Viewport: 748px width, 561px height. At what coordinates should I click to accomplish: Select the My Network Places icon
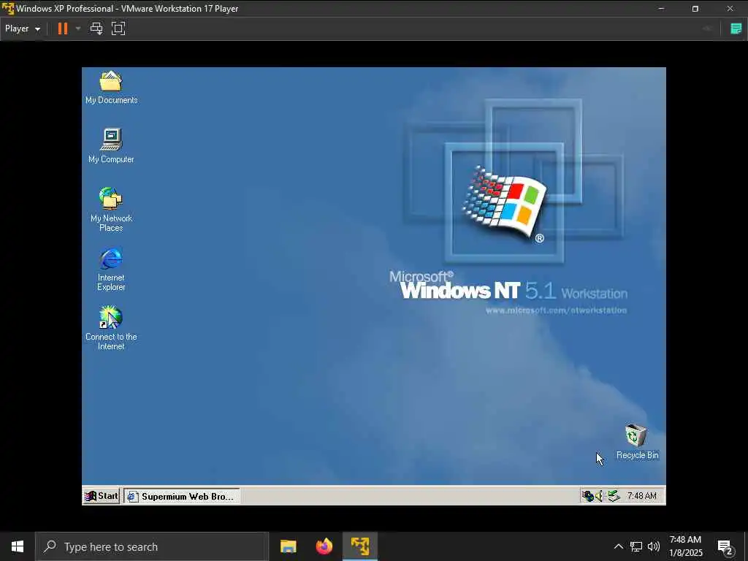pyautogui.click(x=111, y=209)
